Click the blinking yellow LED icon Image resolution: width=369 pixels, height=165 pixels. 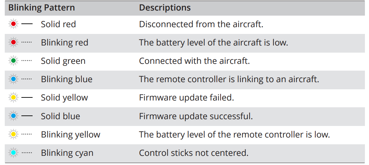point(13,134)
